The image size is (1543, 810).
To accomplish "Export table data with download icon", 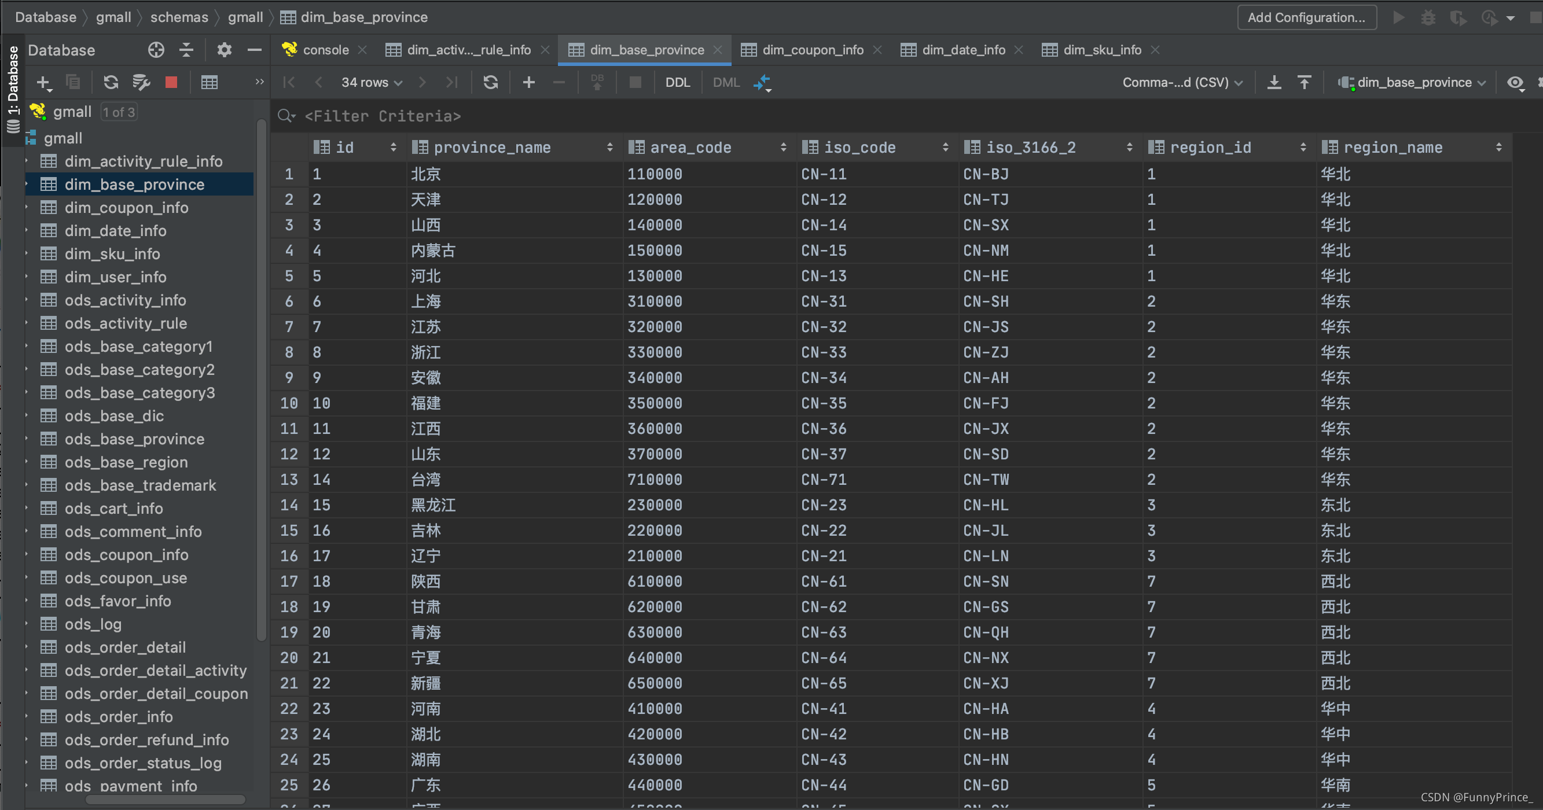I will click(1274, 82).
